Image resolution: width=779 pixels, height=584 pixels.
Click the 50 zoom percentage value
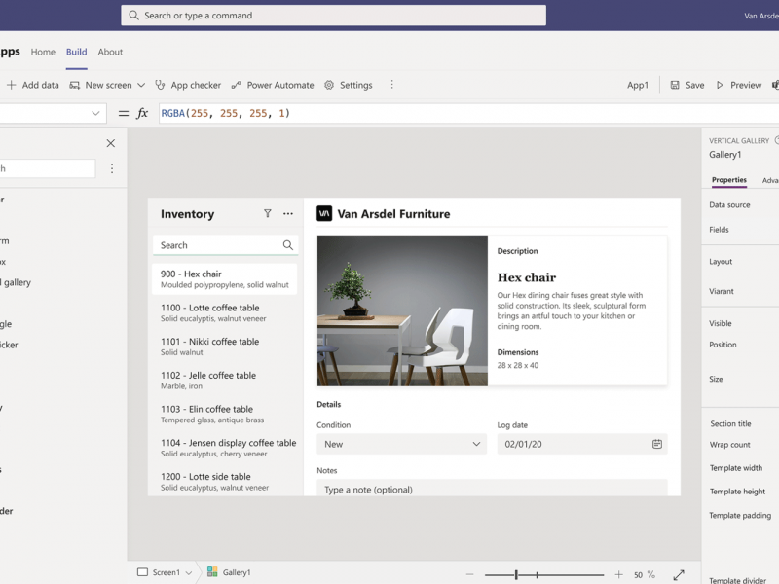[x=638, y=574]
